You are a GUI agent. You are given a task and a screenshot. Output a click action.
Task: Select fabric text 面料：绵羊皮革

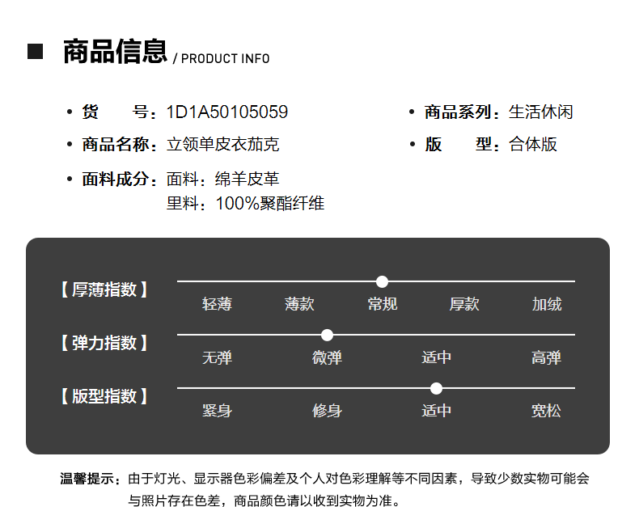click(223, 180)
